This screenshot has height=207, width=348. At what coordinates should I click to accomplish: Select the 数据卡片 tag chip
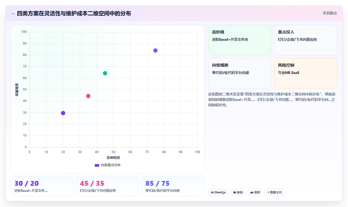click(x=275, y=192)
